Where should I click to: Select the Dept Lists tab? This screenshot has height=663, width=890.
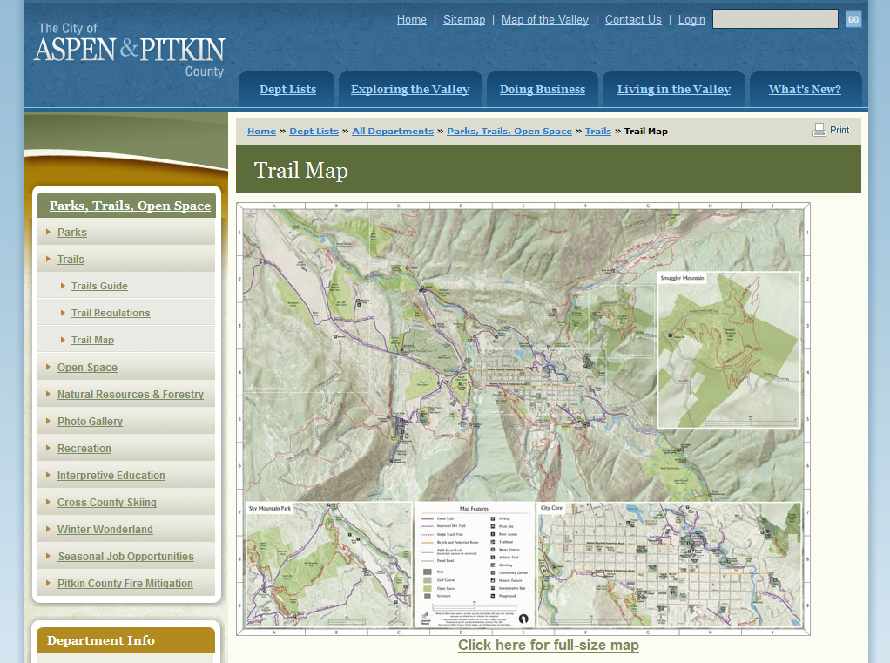[x=287, y=89]
